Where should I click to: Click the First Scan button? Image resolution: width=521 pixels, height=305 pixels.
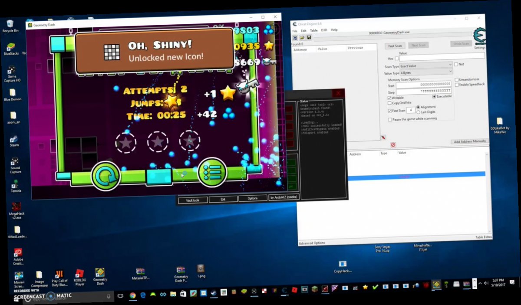(x=395, y=46)
